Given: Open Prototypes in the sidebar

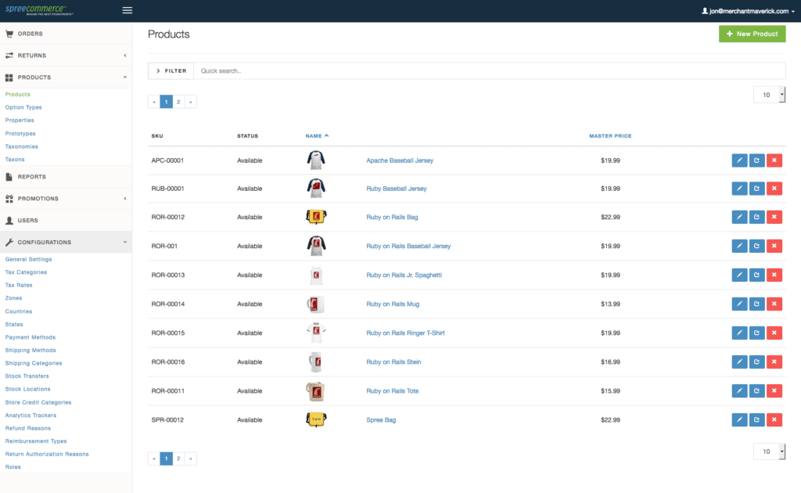Looking at the screenshot, I should click(x=20, y=133).
